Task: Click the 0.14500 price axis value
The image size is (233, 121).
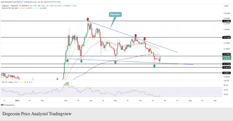Action: coord(227,49)
